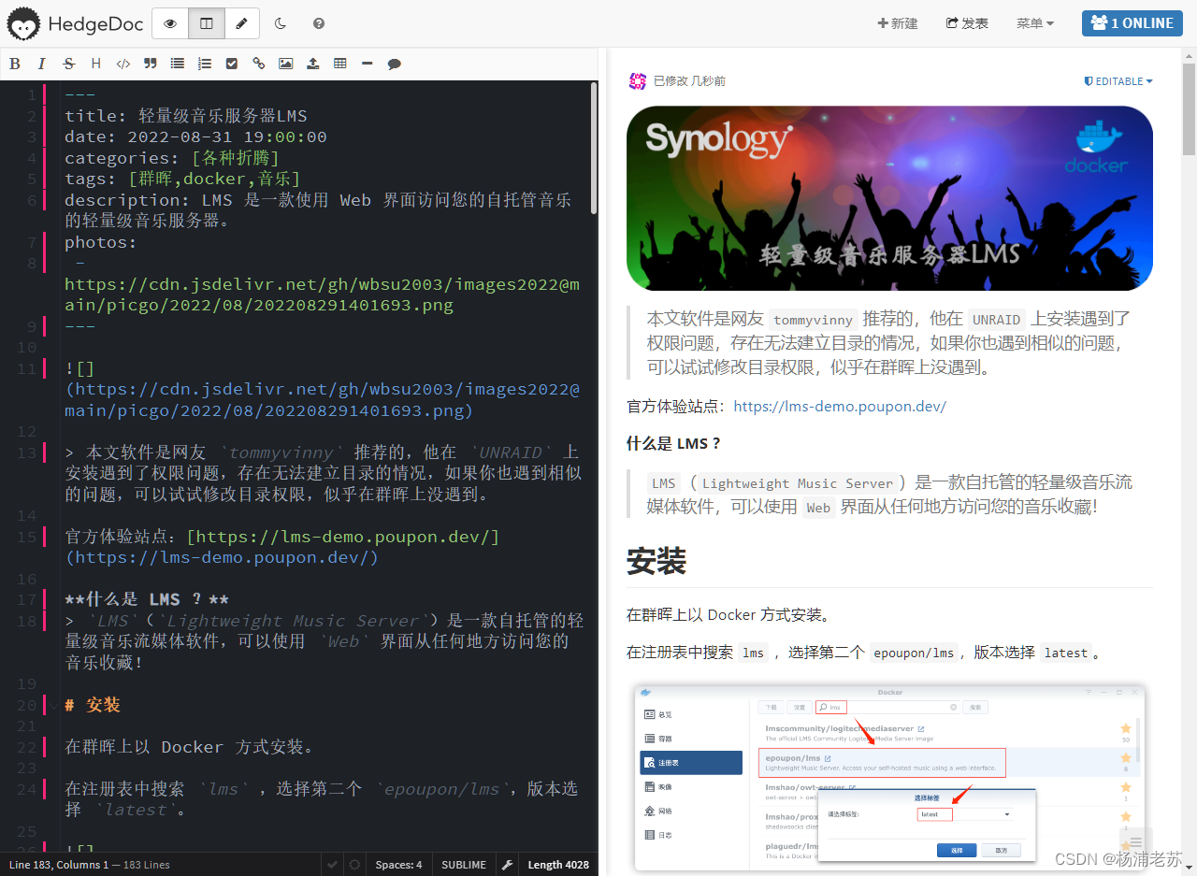This screenshot has width=1197, height=876.
Task: Switch to edit-only mode with the pencil icon
Action: click(242, 23)
